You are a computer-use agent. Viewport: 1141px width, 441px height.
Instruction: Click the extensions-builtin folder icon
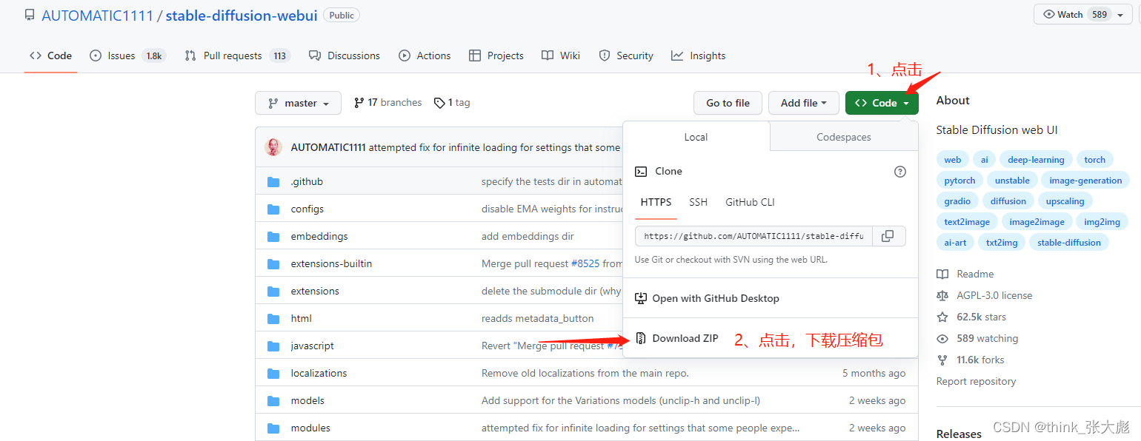[273, 263]
